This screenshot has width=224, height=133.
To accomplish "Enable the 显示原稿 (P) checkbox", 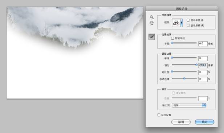I will (x=188, y=26).
